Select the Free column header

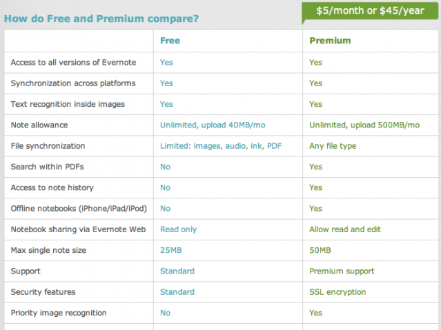coord(170,41)
